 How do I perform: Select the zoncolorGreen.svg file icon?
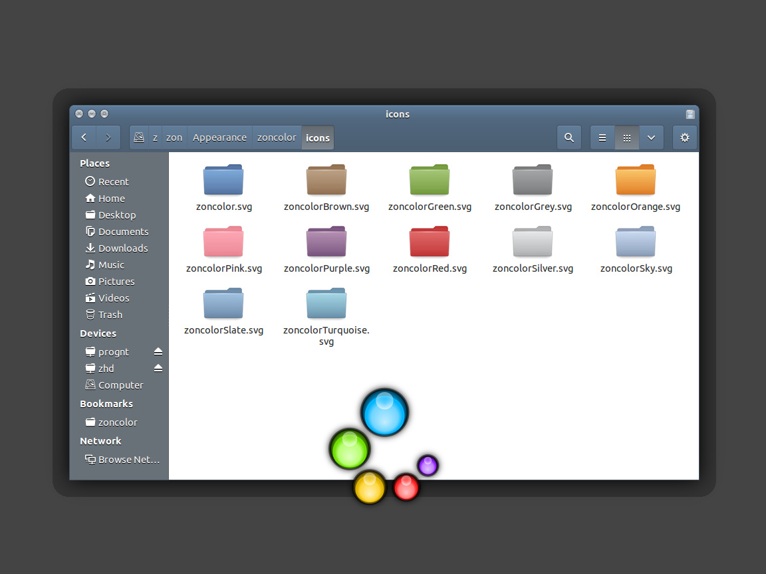coord(430,179)
